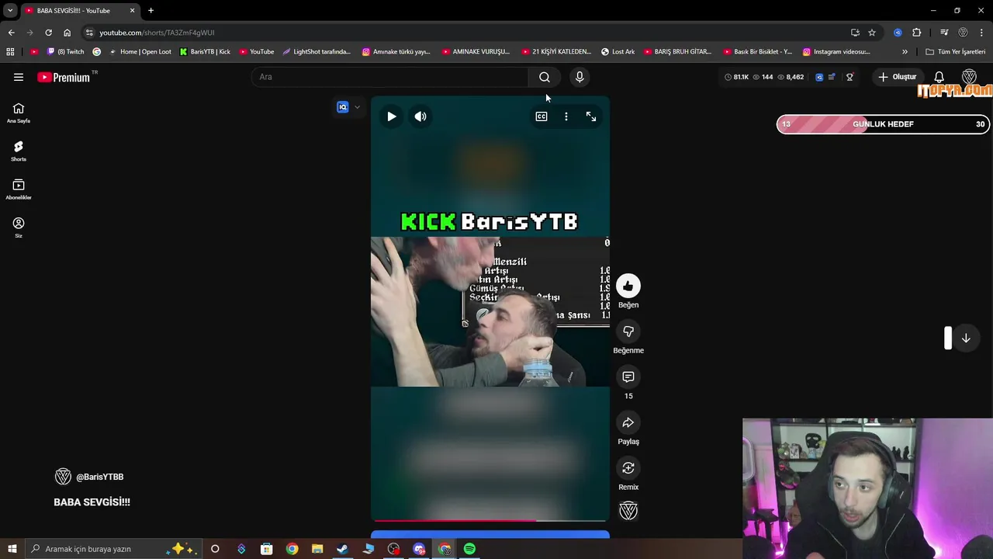
Task: Mute the Shorts video volume
Action: tap(420, 116)
